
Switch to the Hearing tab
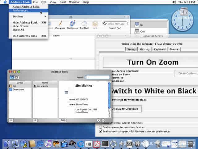pos(144,49)
